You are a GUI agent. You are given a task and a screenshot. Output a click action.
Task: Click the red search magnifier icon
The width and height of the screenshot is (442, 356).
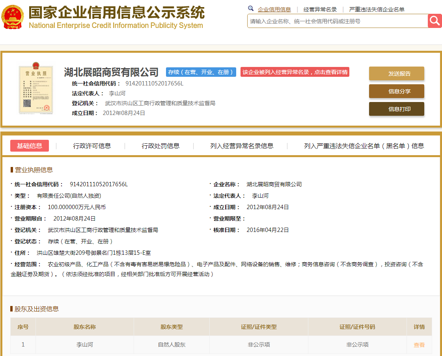435,21
